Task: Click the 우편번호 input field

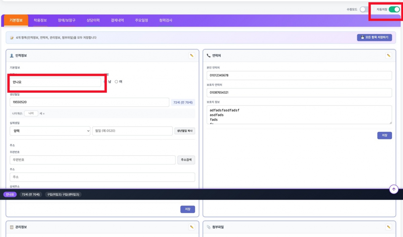Action: pyautogui.click(x=92, y=160)
